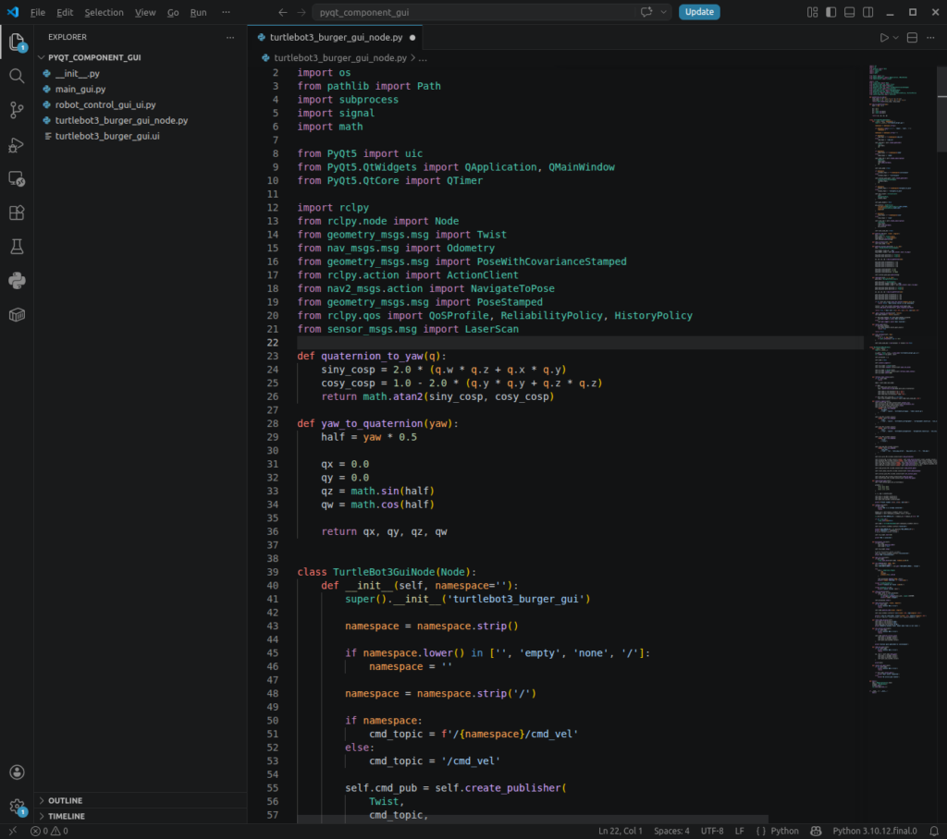The width and height of the screenshot is (947, 839).
Task: Click the VS Code logo icon
Action: [13, 12]
